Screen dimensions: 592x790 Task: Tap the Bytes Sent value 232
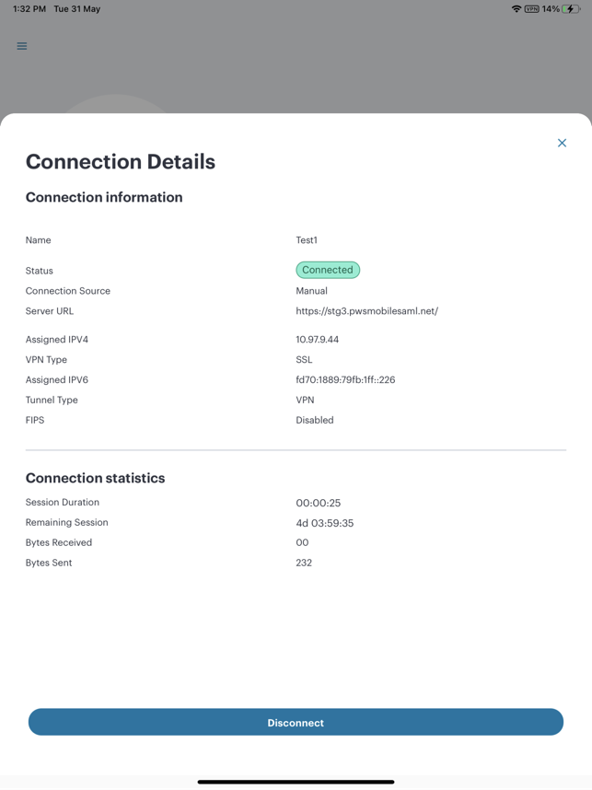pyautogui.click(x=304, y=563)
